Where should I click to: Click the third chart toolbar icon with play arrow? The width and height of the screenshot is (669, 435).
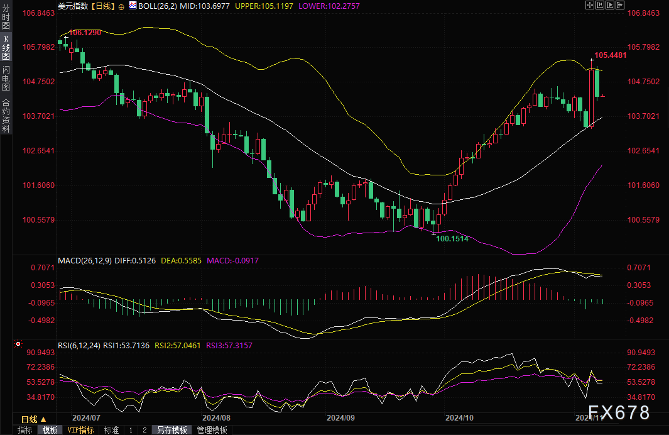[610, 5]
